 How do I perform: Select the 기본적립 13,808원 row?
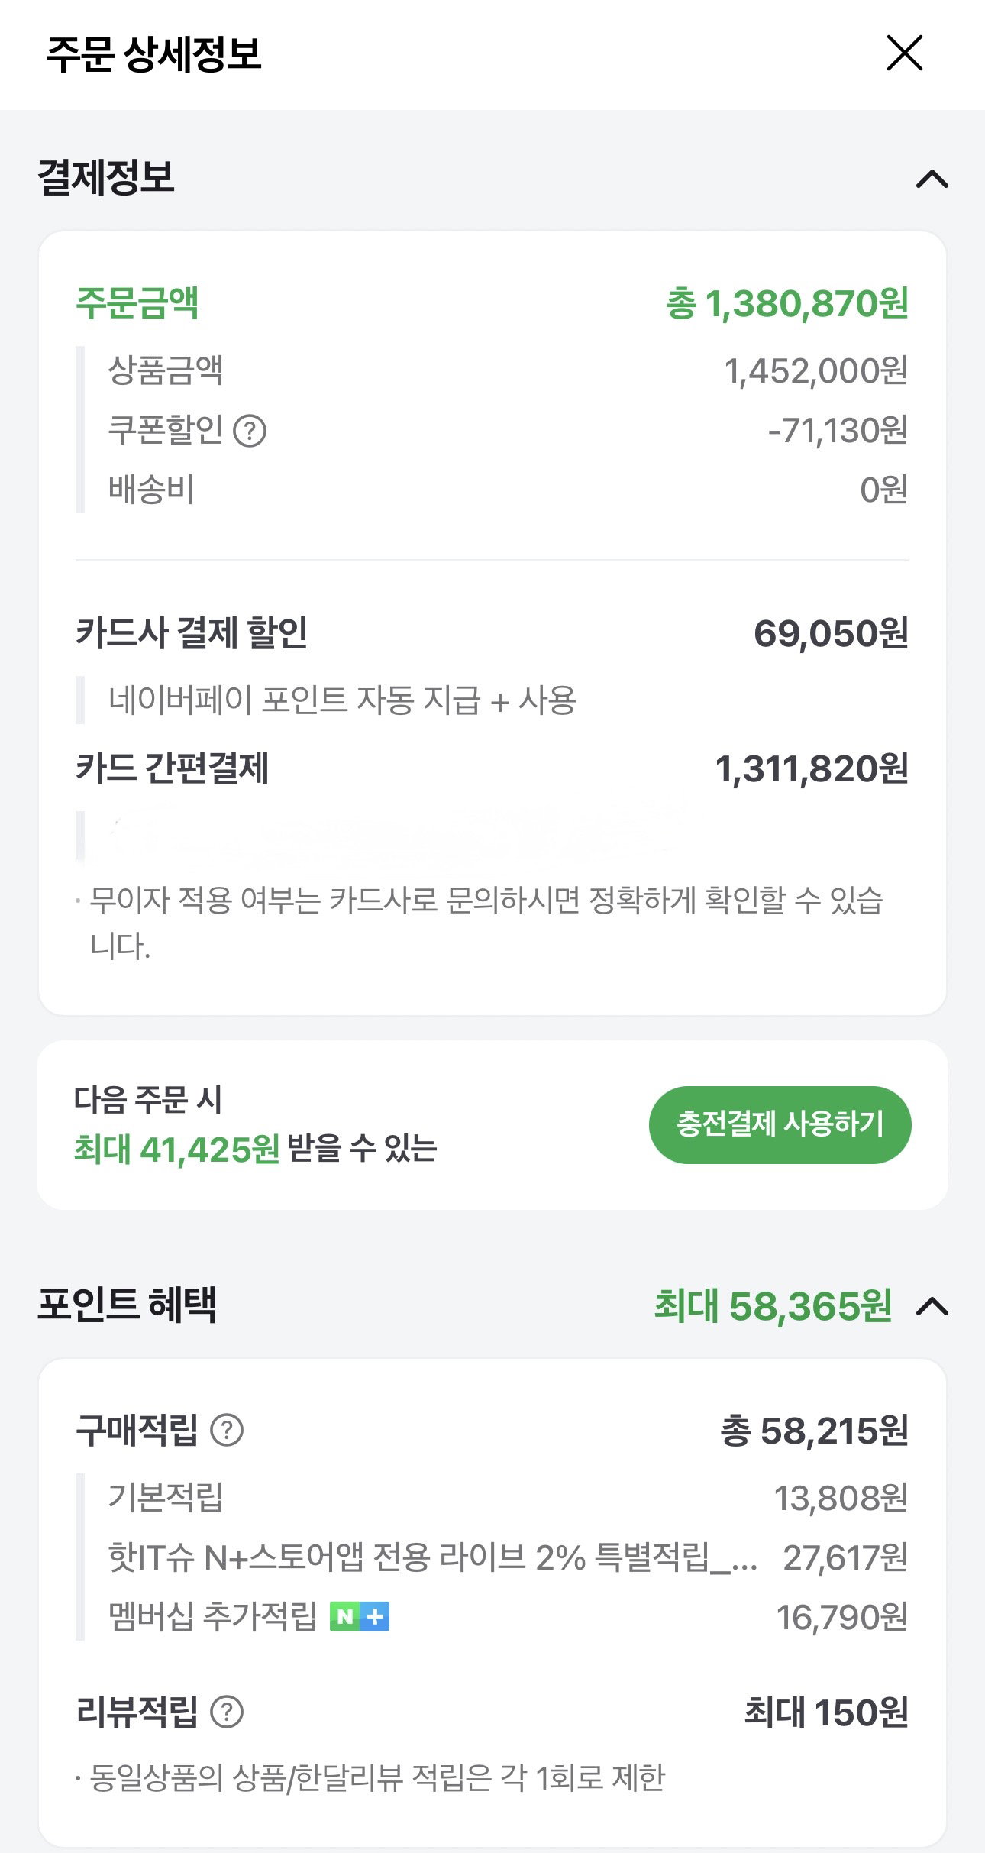point(507,1497)
